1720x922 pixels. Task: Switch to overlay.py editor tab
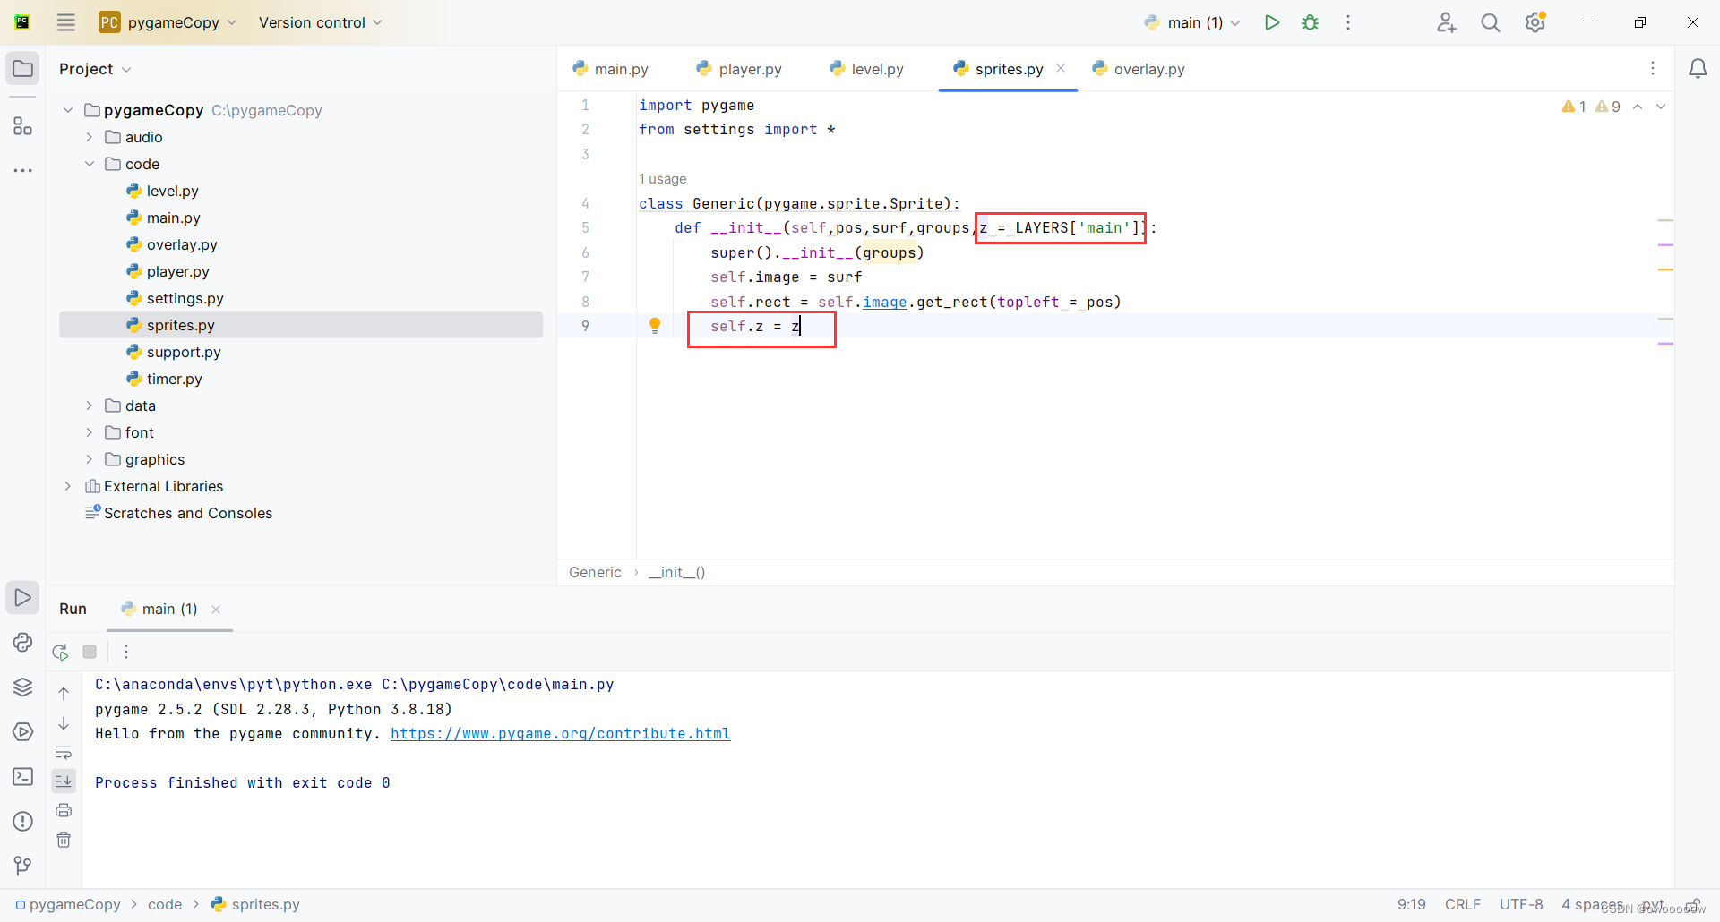tap(1139, 69)
